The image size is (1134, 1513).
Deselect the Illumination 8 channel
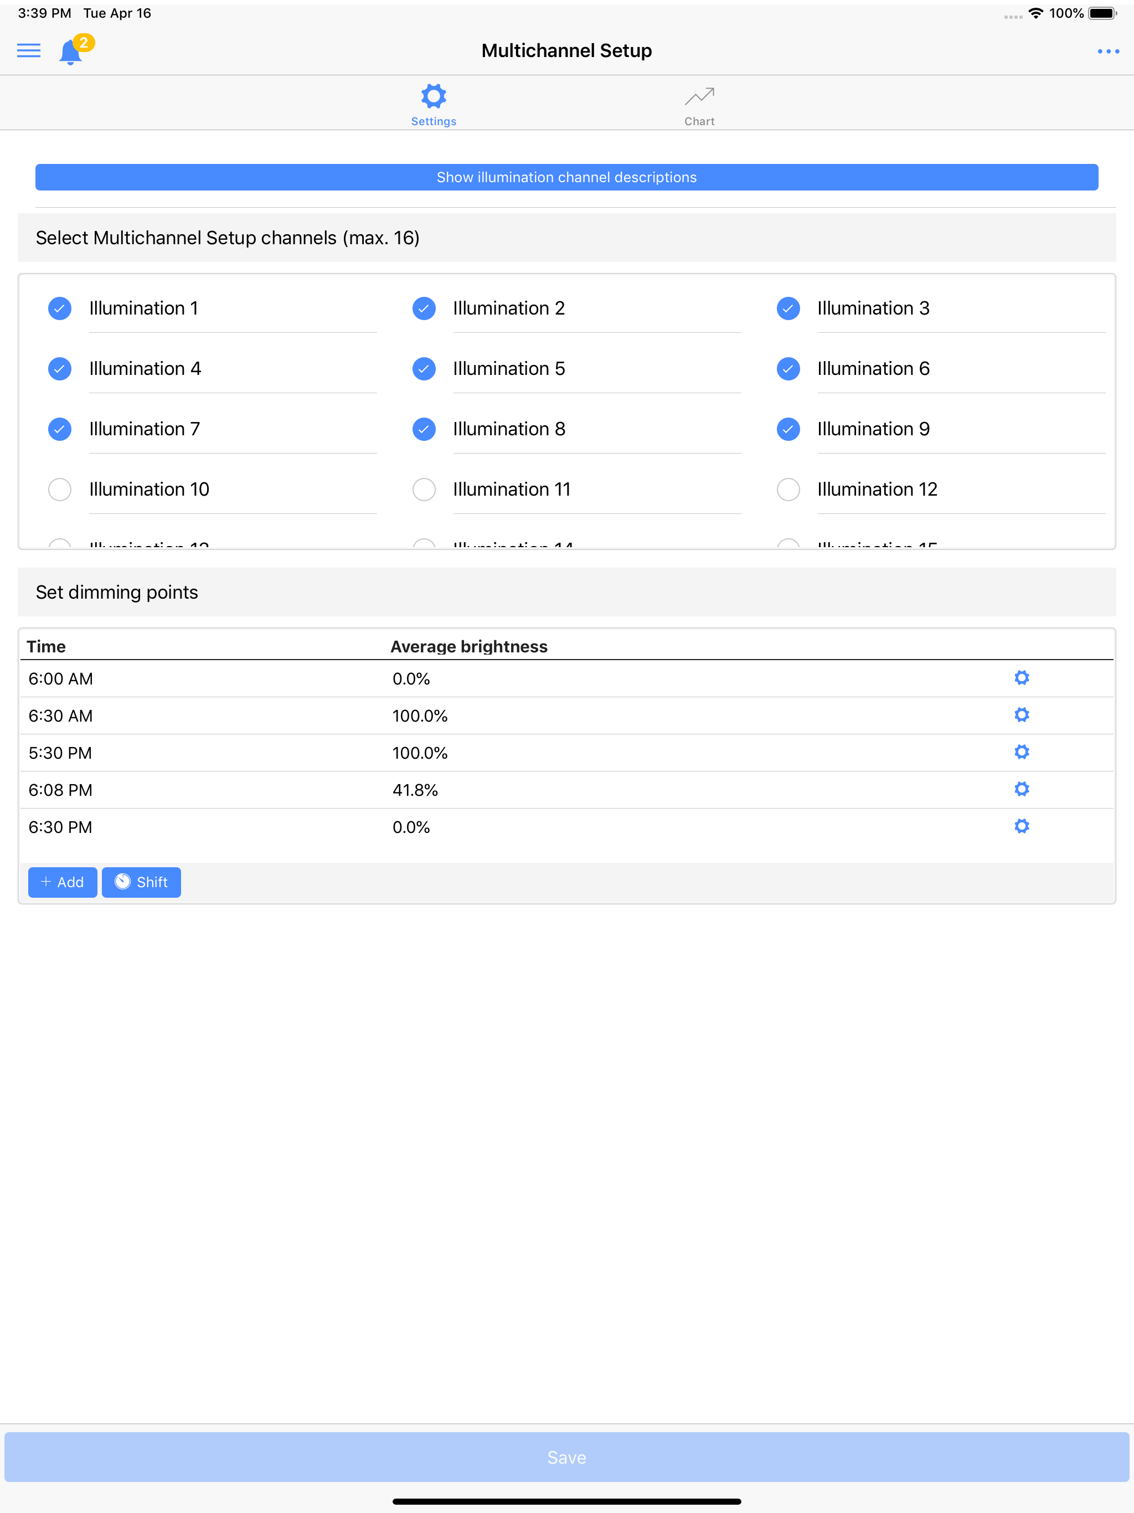coord(424,430)
